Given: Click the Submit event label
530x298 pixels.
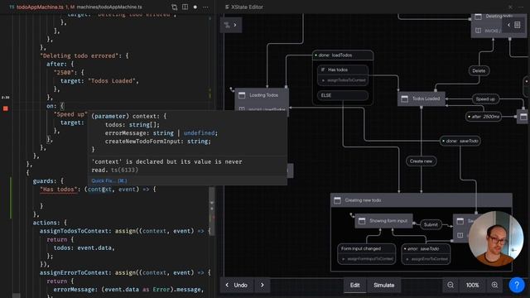Looking at the screenshot, I should tap(431, 224).
